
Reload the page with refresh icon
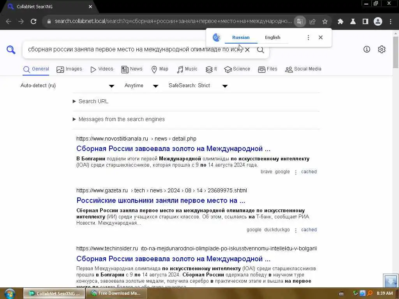point(34,21)
